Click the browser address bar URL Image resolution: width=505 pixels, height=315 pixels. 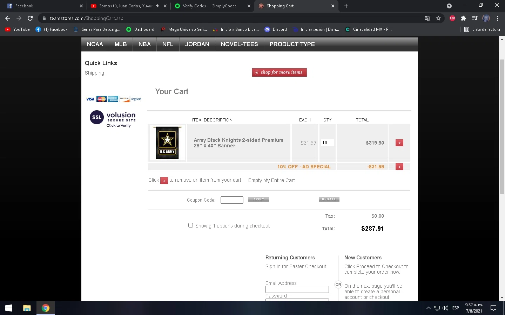(x=87, y=18)
